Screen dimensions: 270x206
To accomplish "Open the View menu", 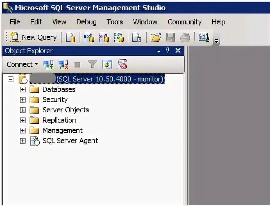I will coord(59,22).
